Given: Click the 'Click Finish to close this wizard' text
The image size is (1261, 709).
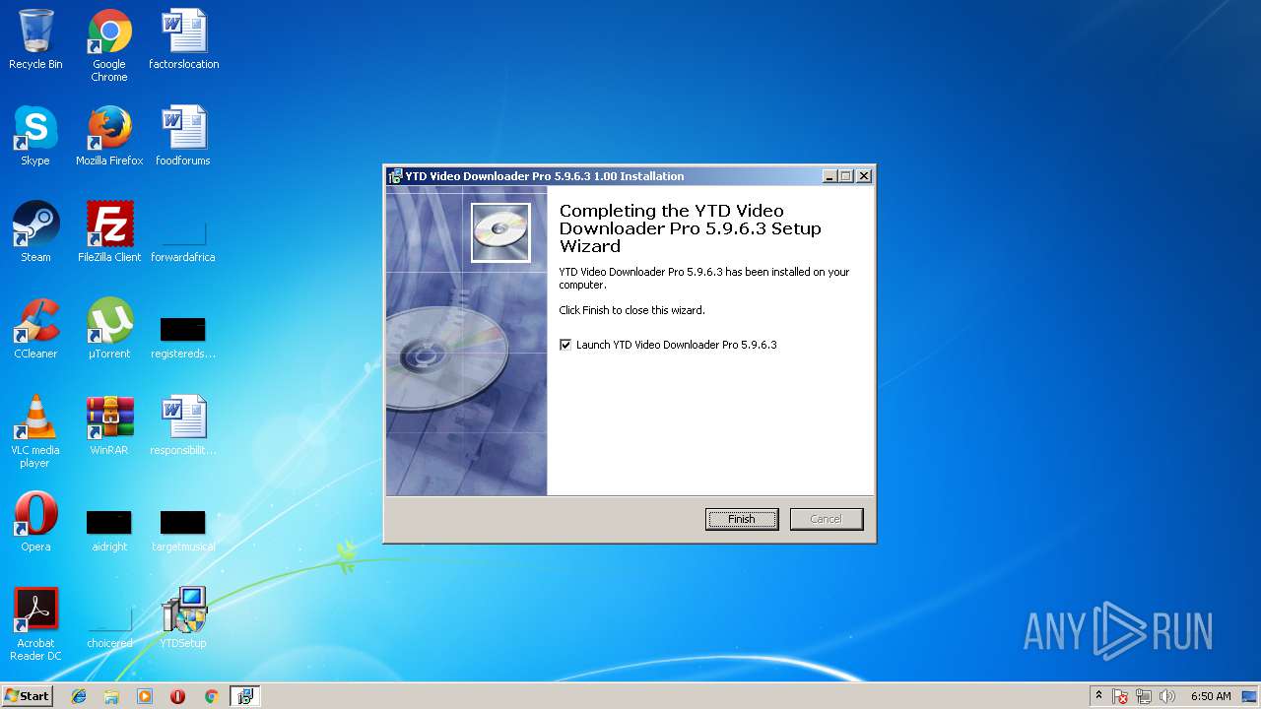Looking at the screenshot, I should pyautogui.click(x=632, y=310).
